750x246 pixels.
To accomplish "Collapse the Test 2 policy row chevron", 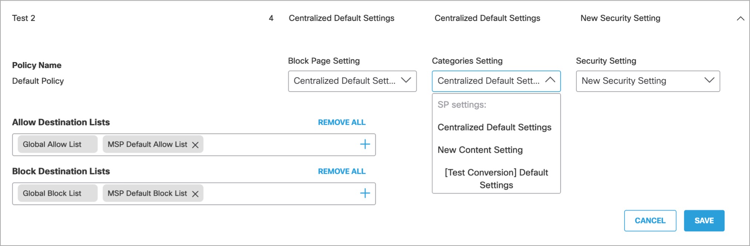I will 740,18.
